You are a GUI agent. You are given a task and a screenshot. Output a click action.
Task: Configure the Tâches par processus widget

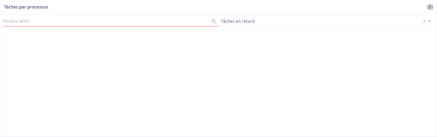(x=430, y=7)
